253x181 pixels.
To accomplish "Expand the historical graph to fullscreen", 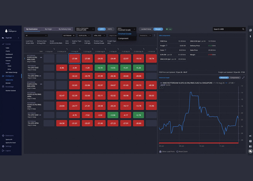I will pyautogui.click(x=243, y=78).
